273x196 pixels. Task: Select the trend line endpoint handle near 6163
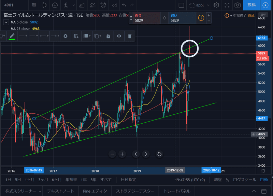click(211, 38)
